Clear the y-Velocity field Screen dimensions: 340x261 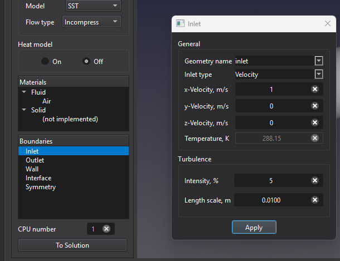pyautogui.click(x=314, y=106)
